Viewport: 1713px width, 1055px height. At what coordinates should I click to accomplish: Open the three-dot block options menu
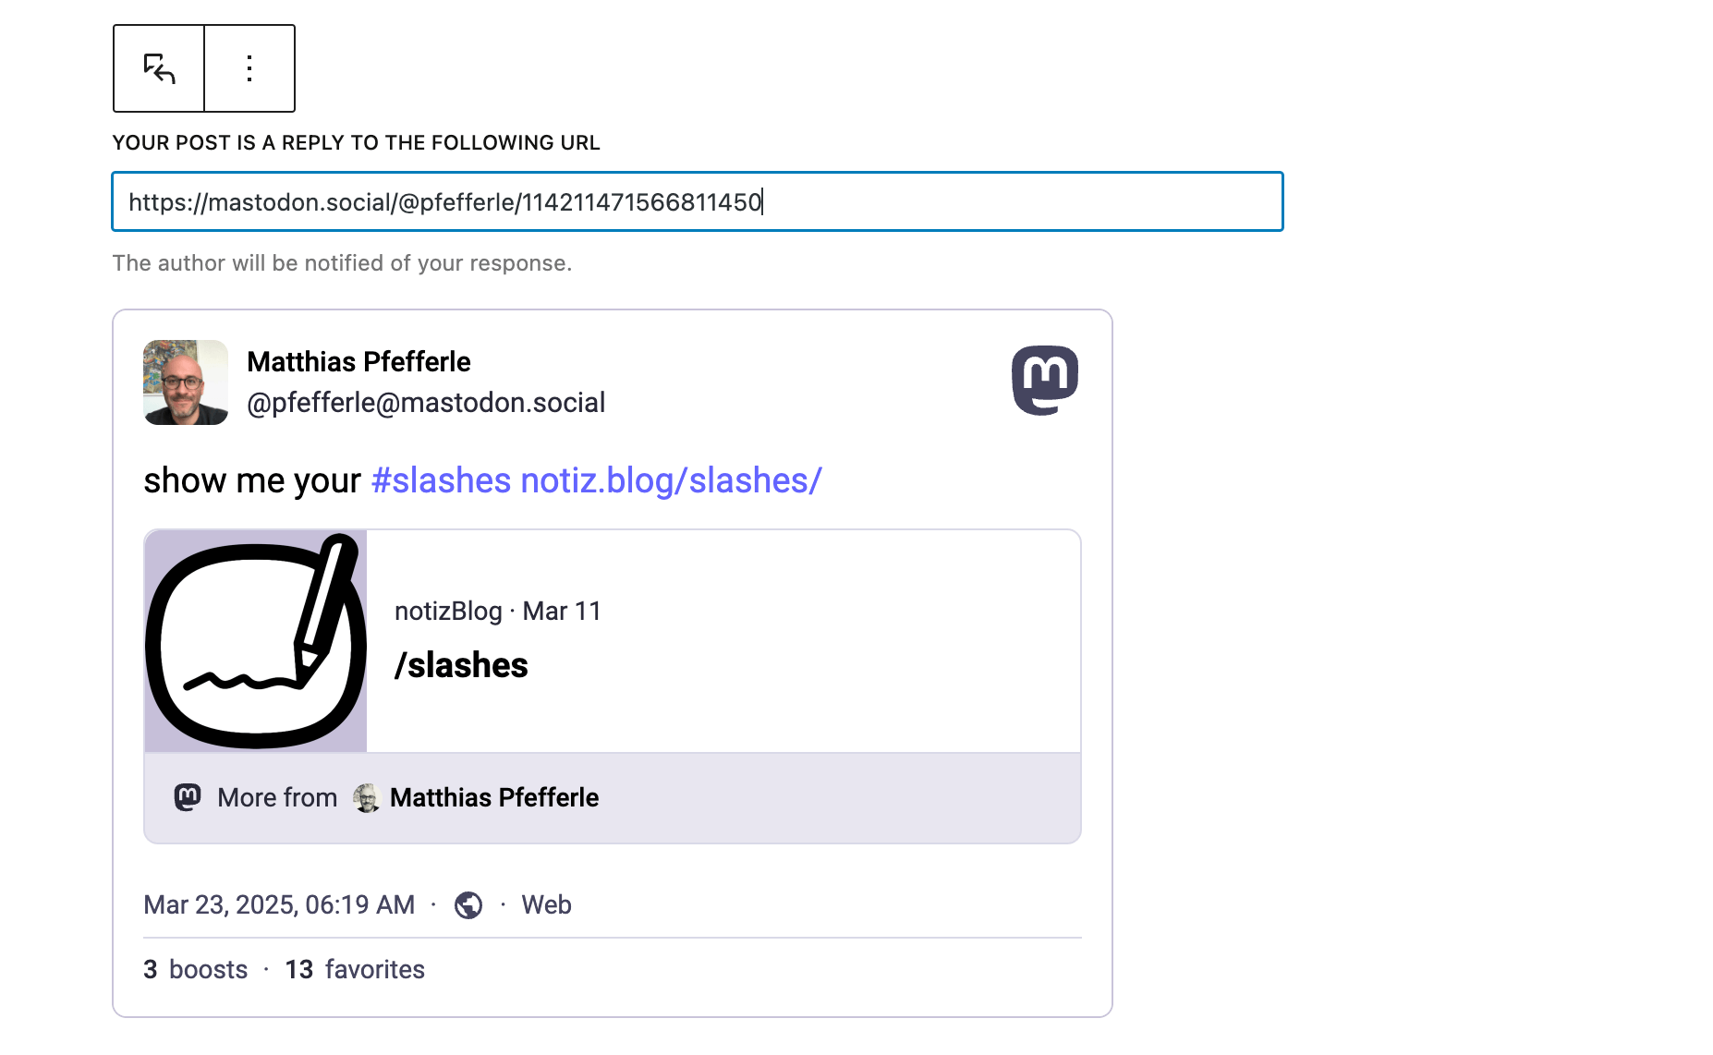(x=249, y=68)
